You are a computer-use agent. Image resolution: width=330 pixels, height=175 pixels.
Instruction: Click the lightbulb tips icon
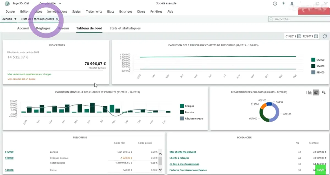[284, 4]
